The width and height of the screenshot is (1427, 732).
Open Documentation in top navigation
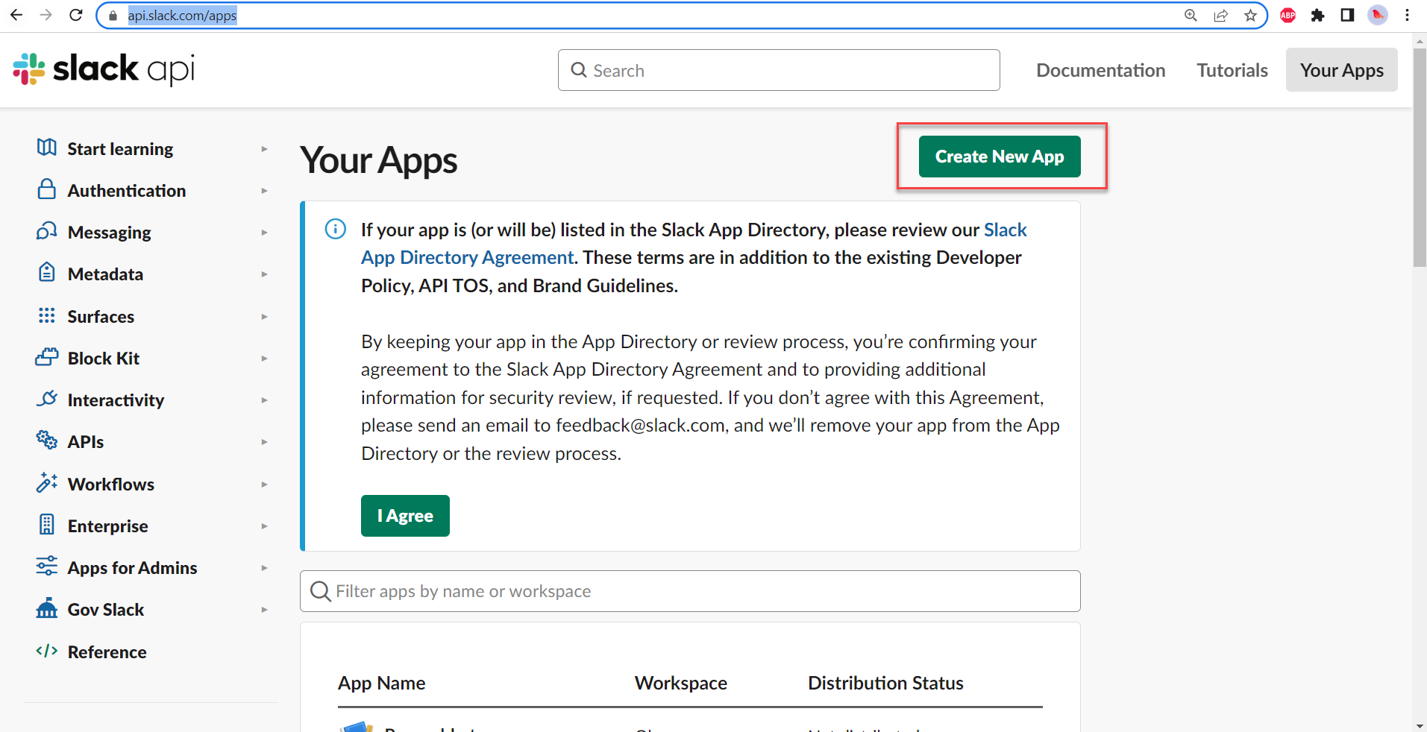tap(1100, 70)
